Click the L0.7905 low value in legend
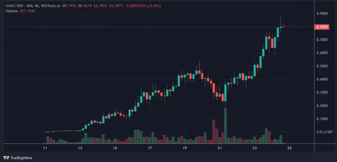 point(100,6)
